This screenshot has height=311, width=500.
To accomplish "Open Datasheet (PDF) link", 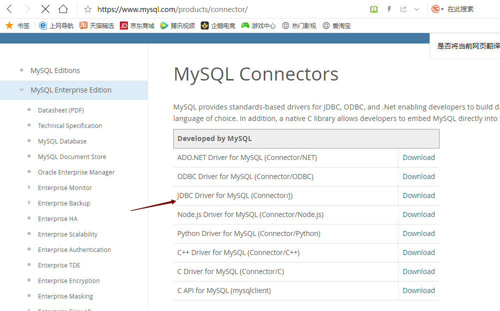I will (x=61, y=110).
